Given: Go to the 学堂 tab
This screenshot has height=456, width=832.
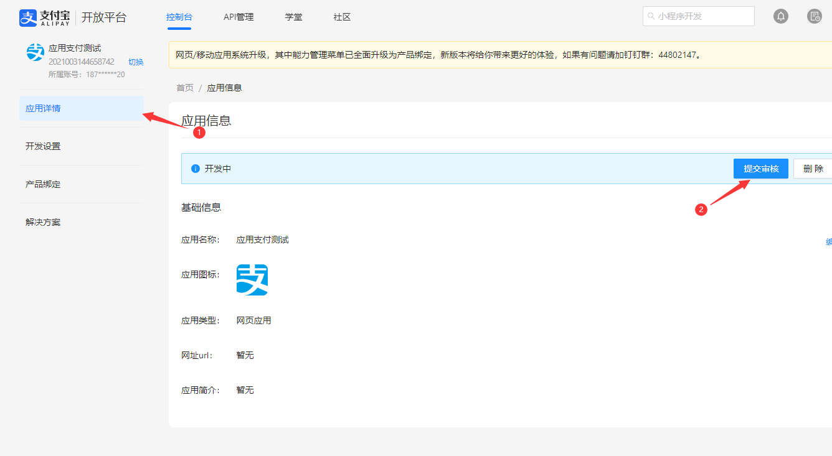Looking at the screenshot, I should click(x=293, y=17).
